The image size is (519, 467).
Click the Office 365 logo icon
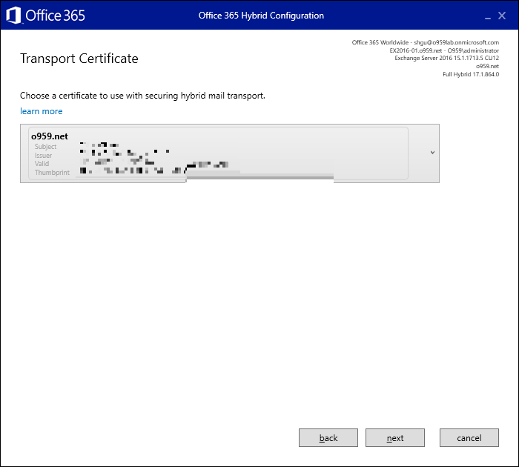13,16
